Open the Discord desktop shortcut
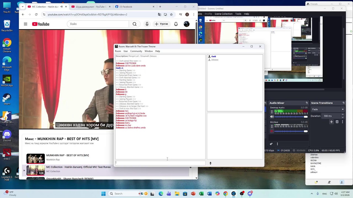 (x=7, y=136)
